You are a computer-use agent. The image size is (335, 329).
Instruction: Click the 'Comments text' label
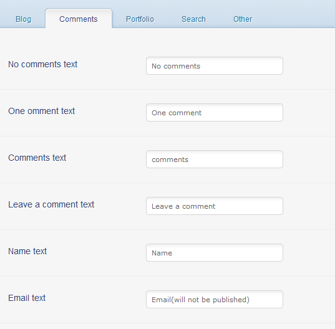coord(37,158)
